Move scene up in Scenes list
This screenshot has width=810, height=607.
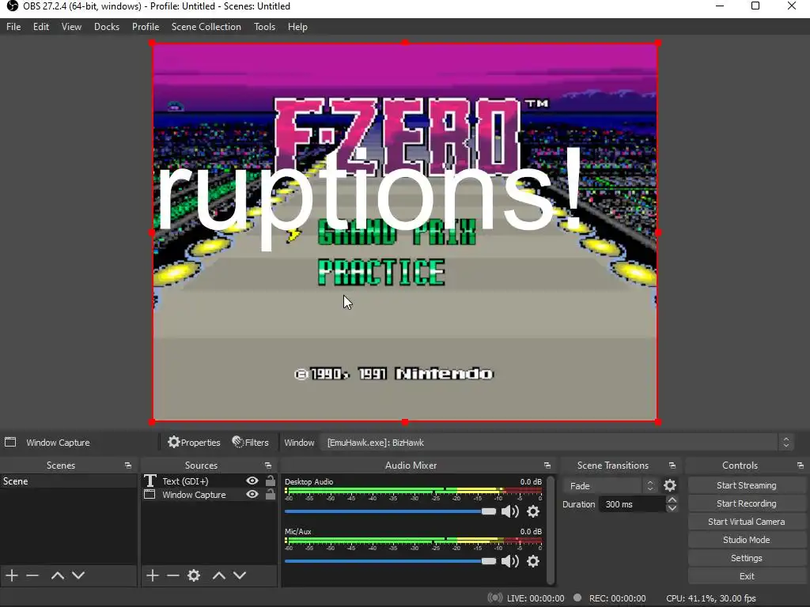tap(57, 575)
